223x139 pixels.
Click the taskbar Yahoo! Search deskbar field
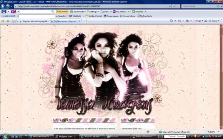175,136
